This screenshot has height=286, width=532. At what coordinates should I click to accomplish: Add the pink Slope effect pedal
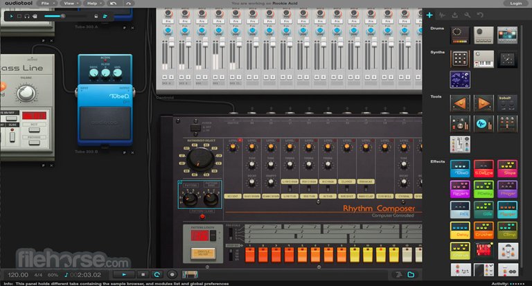(508, 168)
